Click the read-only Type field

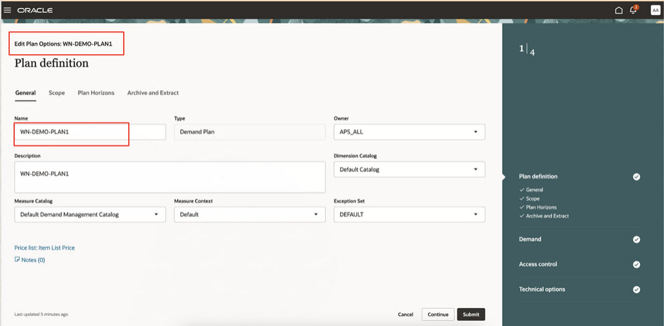[250, 132]
